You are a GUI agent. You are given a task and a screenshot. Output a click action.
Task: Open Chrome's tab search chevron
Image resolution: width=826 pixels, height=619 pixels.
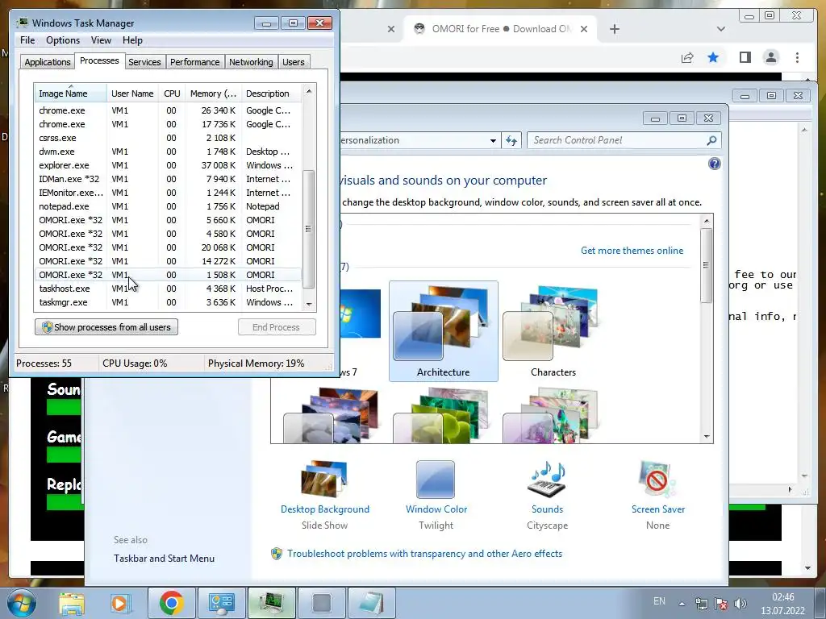720,29
